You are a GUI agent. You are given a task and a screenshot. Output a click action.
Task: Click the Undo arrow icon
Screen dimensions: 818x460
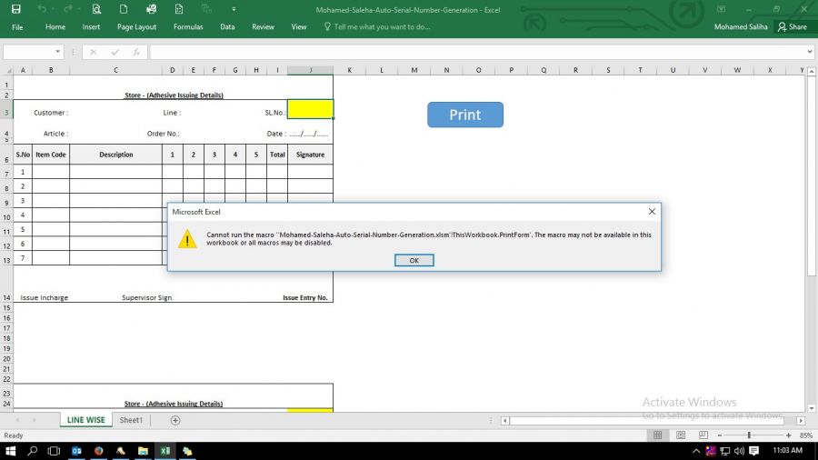[x=42, y=9]
